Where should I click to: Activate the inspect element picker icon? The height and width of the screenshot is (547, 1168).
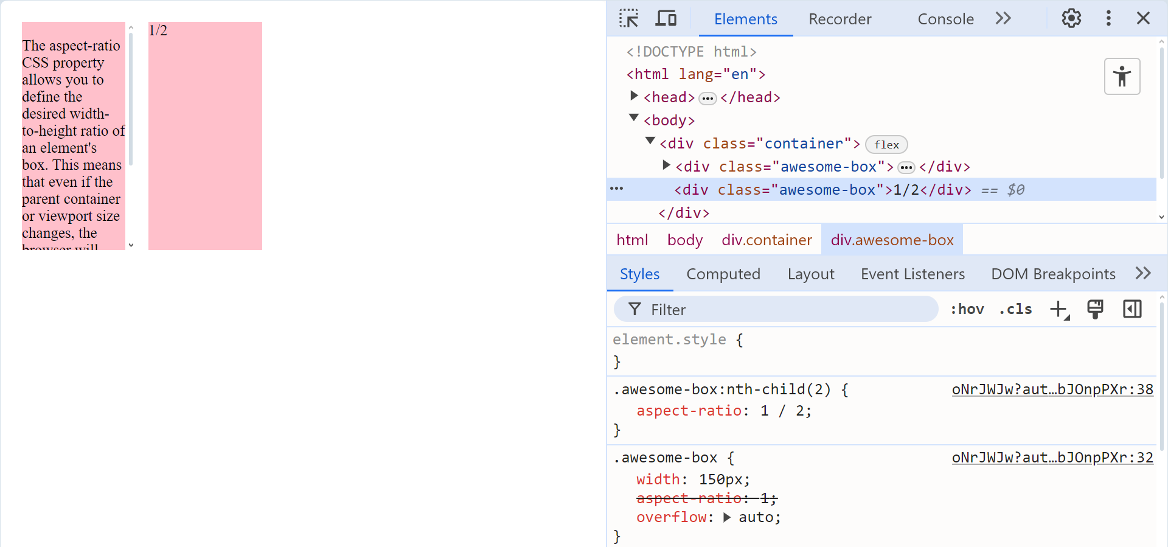[628, 19]
